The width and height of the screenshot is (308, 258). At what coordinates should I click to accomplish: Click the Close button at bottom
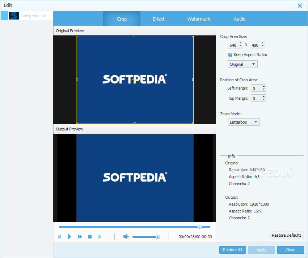(290, 250)
